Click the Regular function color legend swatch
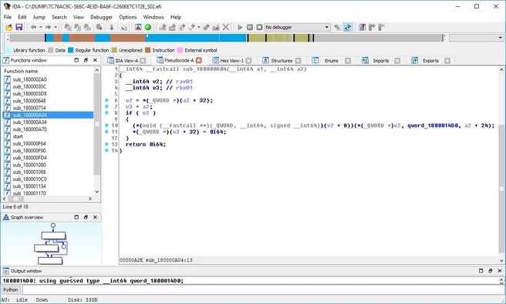 pos(70,50)
